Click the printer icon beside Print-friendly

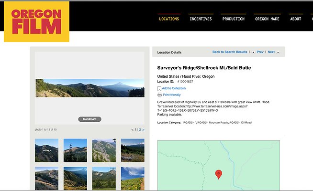(x=159, y=95)
